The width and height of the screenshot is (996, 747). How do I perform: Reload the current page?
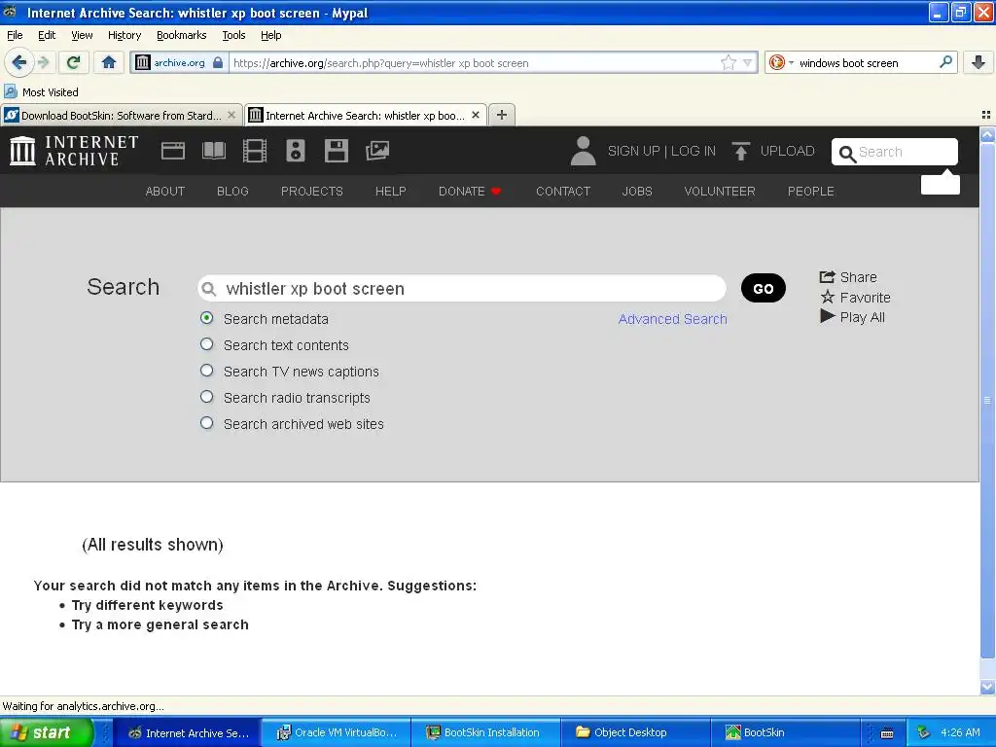point(73,62)
